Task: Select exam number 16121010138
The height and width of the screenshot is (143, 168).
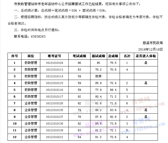Action: click(54, 124)
